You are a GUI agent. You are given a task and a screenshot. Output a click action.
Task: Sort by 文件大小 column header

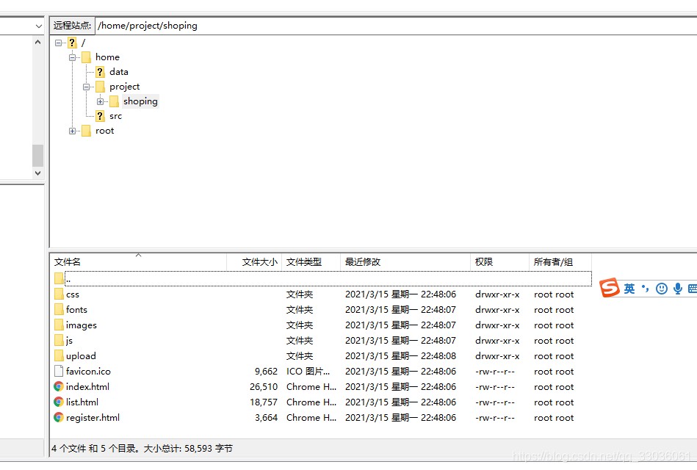254,262
